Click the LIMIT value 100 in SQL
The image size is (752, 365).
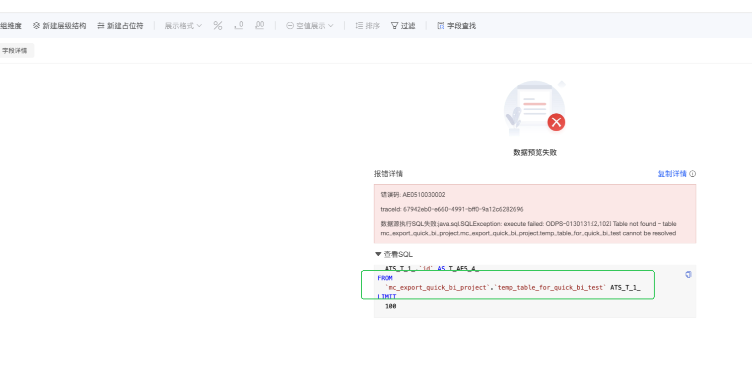point(391,306)
